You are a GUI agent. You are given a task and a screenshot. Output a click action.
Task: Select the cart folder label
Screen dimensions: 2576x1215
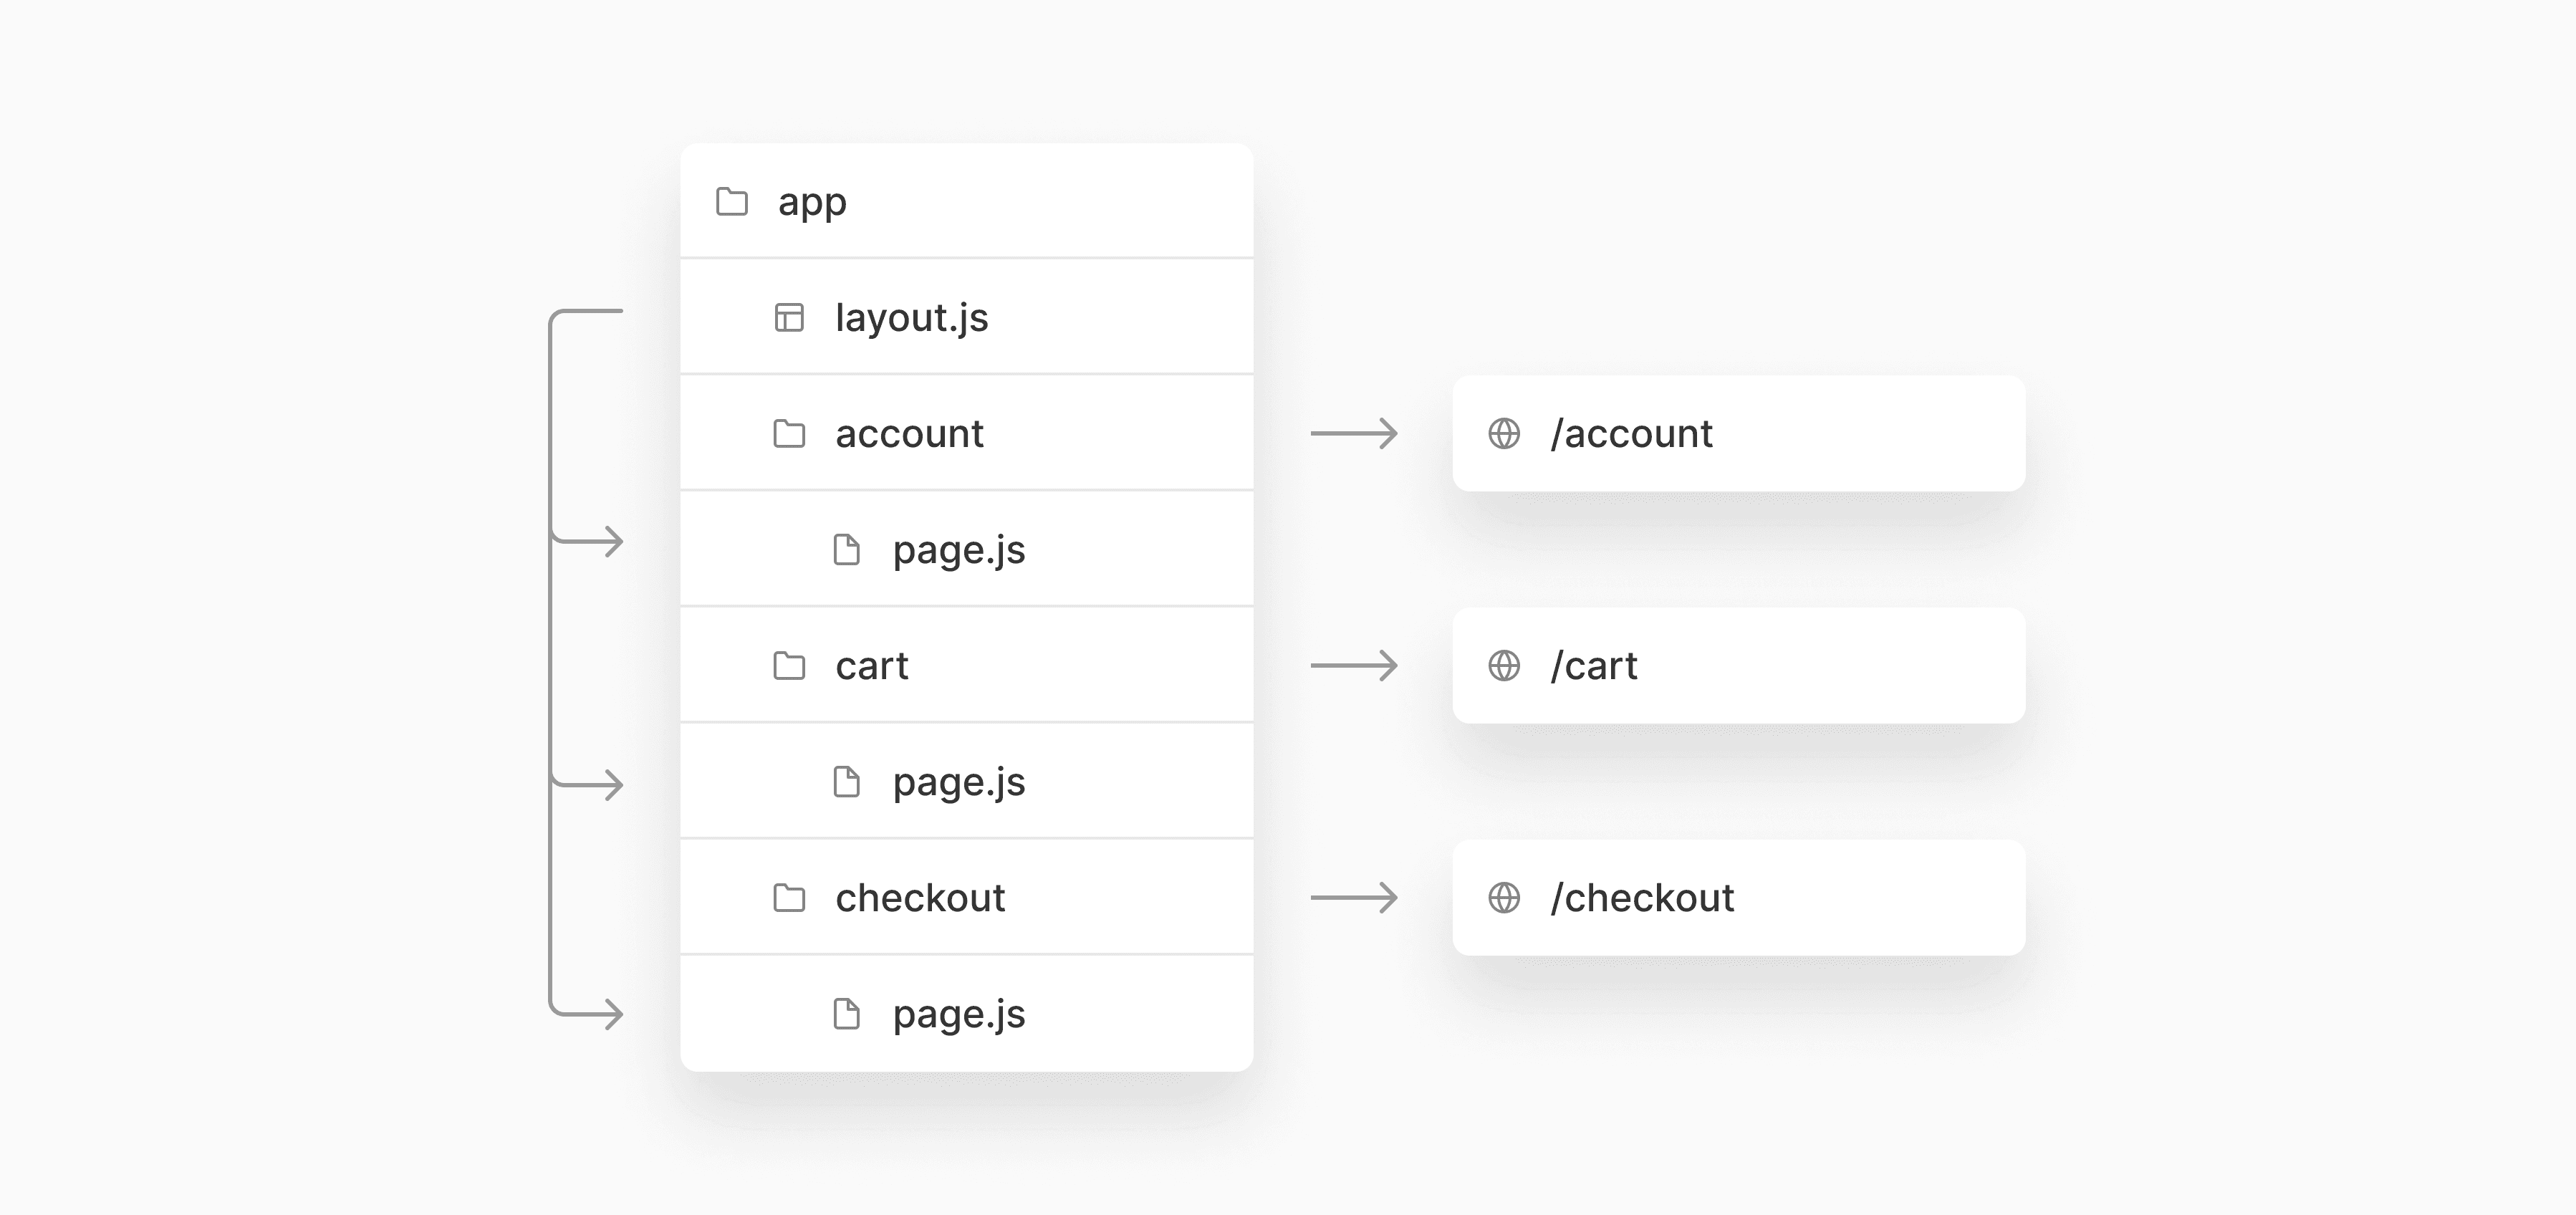point(872,666)
